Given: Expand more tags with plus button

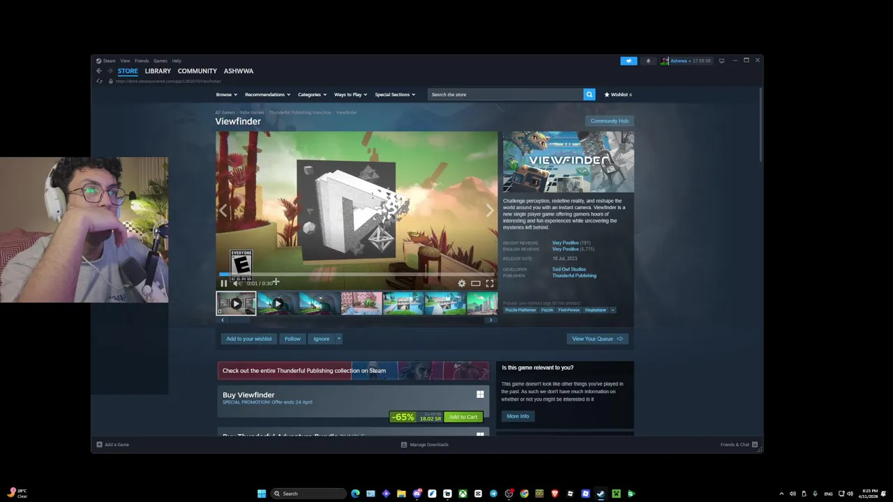Looking at the screenshot, I should click(x=613, y=310).
